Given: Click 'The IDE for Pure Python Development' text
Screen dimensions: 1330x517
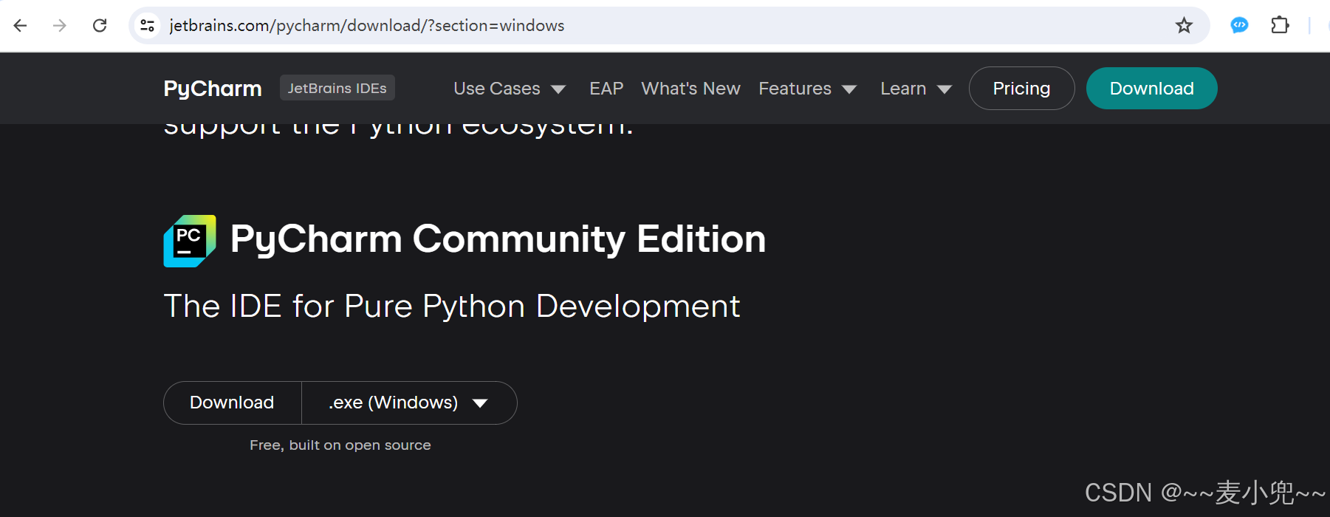Looking at the screenshot, I should [452, 306].
